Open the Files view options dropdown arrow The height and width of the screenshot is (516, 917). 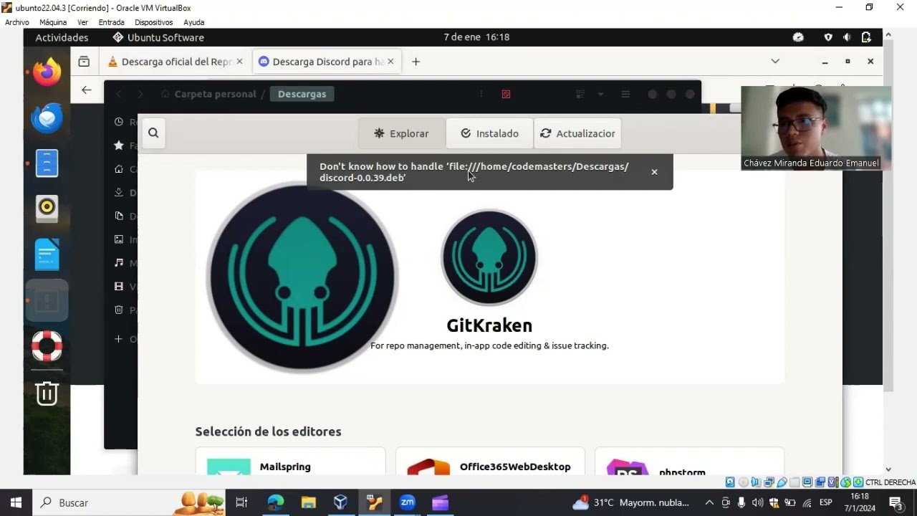point(600,94)
